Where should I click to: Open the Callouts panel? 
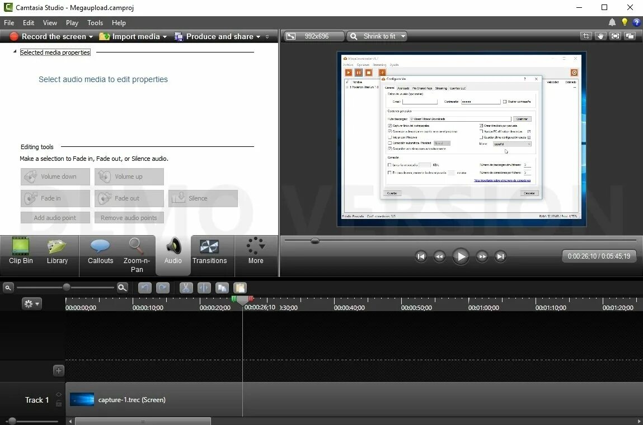click(x=100, y=251)
